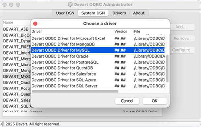Select DEVART_Sales entry in DSN list
The width and height of the screenshot is (201, 127).
coord(17,100)
